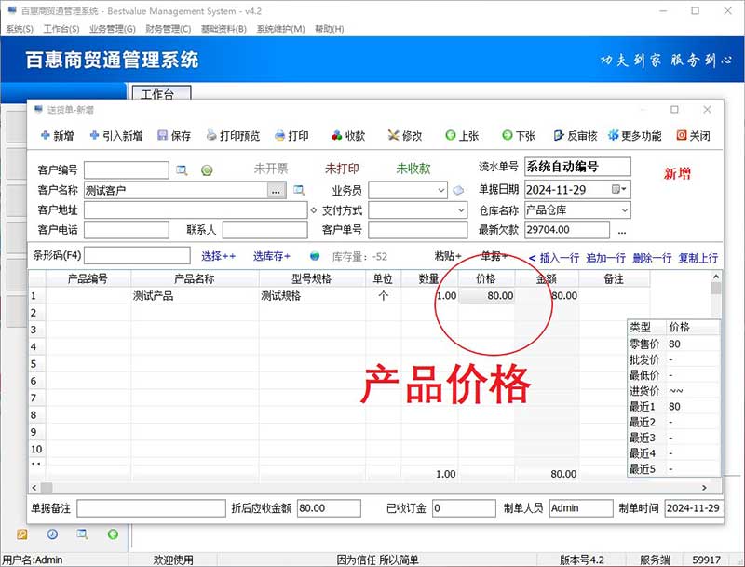The width and height of the screenshot is (745, 567).
Task: Click into the 客户地址 input field
Action: point(196,209)
